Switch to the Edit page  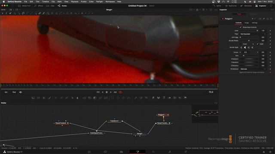coord(121,152)
